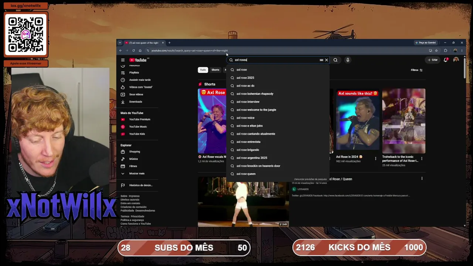This screenshot has height=266, width=473.
Task: Open YouTube notifications bell
Action: (446, 60)
